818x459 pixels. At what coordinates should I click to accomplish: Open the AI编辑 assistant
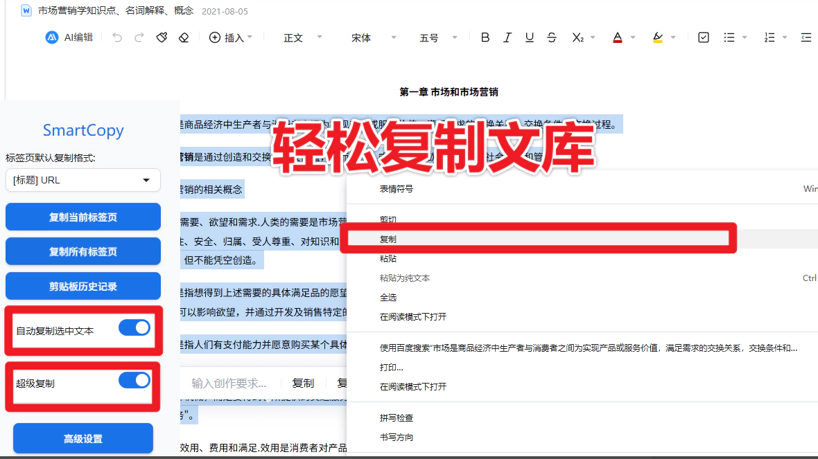(69, 37)
